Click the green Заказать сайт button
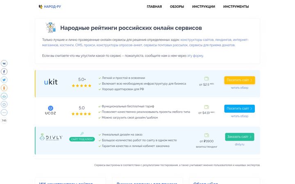Screen dimensions: 295x184 pyautogui.click(x=240, y=137)
